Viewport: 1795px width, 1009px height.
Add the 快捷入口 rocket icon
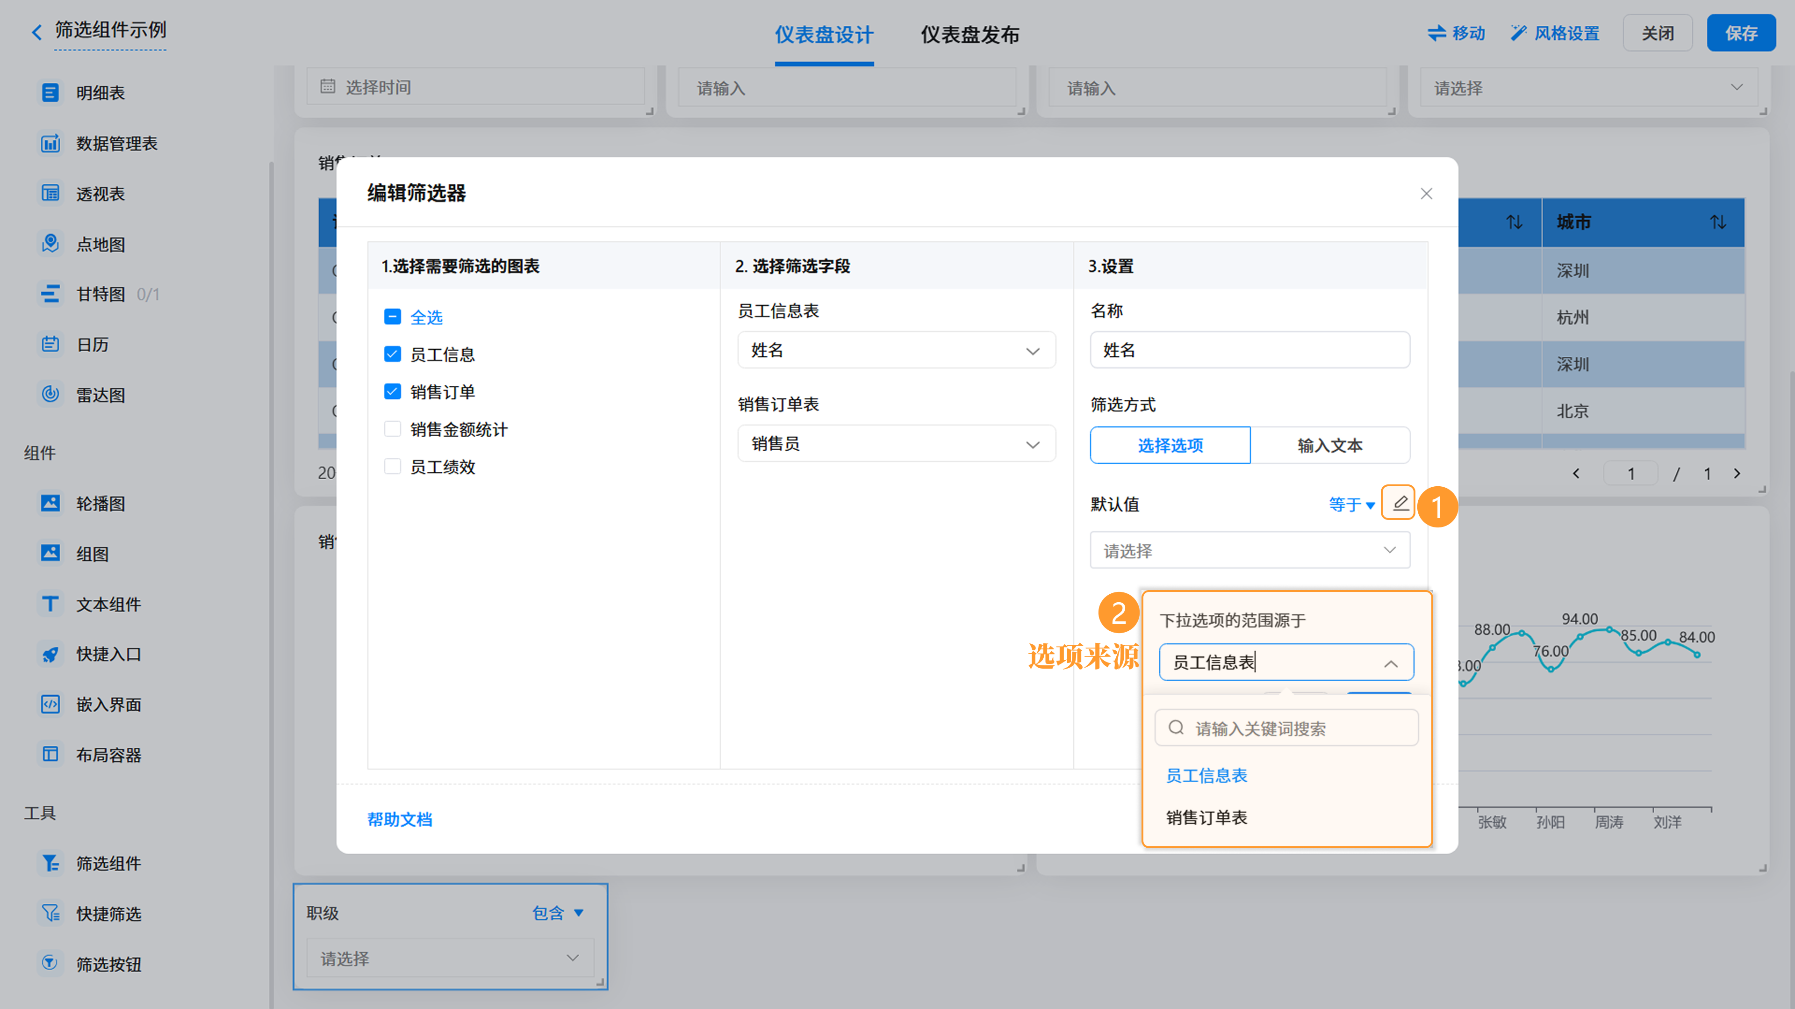point(50,654)
